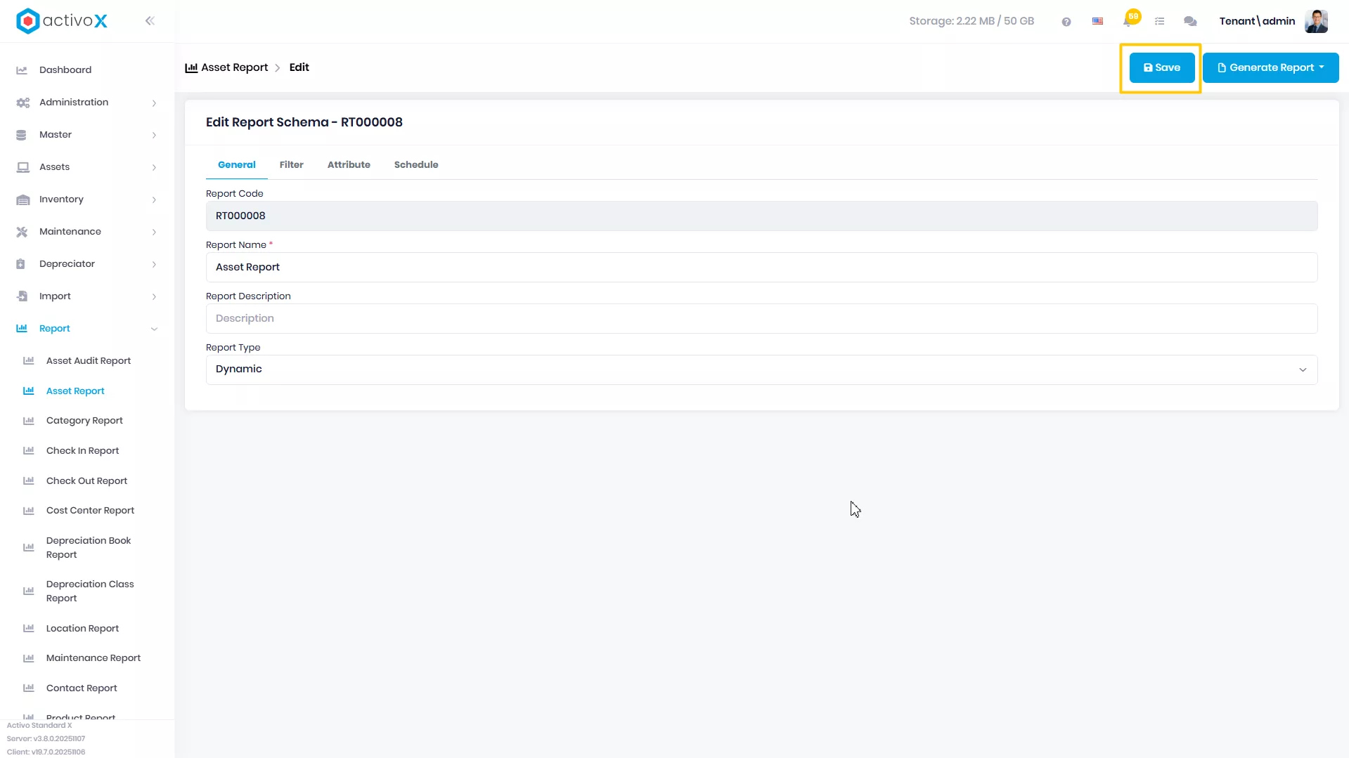The width and height of the screenshot is (1349, 758).
Task: Click the activoX logo
Action: click(62, 21)
